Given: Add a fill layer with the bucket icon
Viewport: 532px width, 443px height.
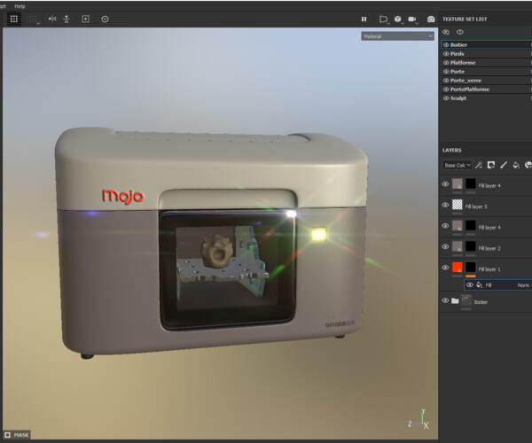Looking at the screenshot, I should coord(516,165).
